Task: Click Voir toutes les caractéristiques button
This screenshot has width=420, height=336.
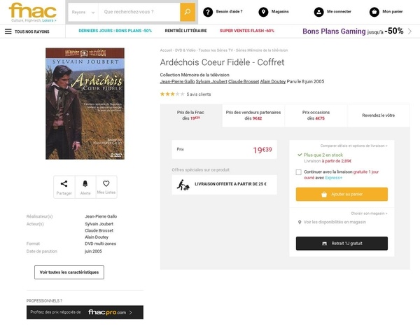Action: point(69,272)
